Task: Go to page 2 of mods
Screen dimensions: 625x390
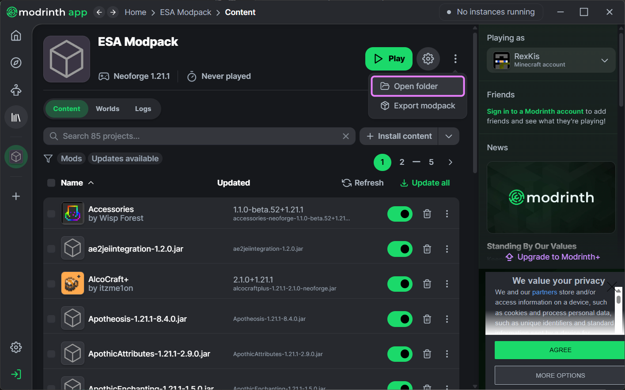Action: coord(402,162)
